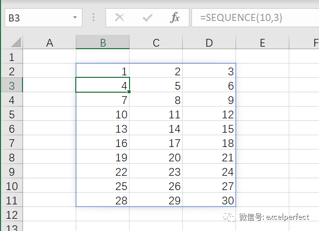This screenshot has height=231, width=319.
Task: Click the Enter checkmark formula icon
Action: coord(147,18)
